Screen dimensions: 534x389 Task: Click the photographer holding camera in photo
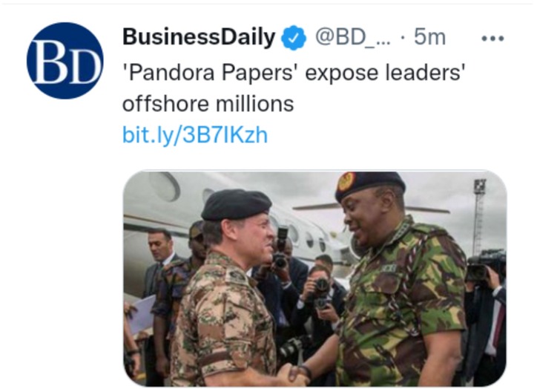(318, 300)
